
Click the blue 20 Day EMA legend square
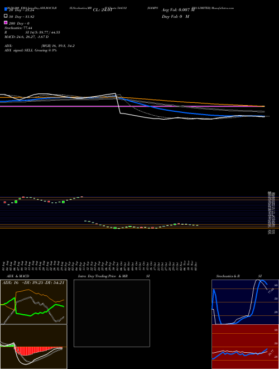point(6,9)
